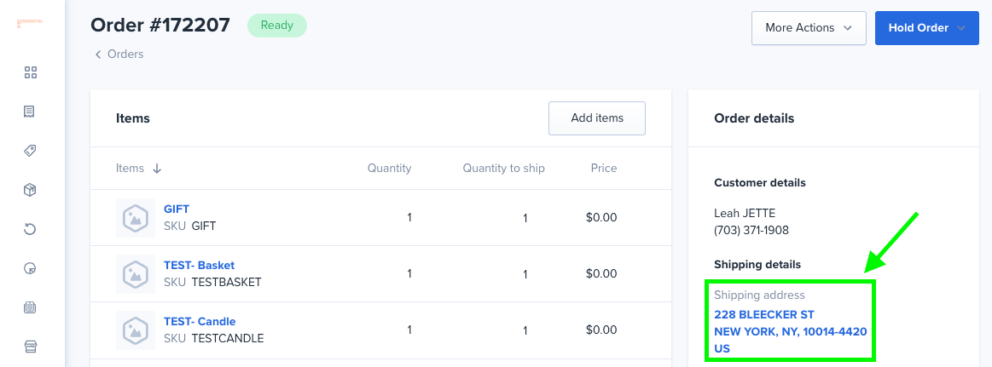
Task: Go back to Orders list
Action: (x=119, y=54)
